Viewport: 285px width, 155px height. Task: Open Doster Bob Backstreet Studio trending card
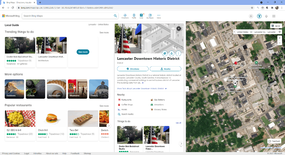click(20, 52)
